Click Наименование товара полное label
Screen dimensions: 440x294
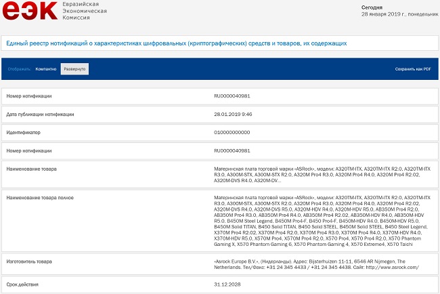tap(40, 198)
